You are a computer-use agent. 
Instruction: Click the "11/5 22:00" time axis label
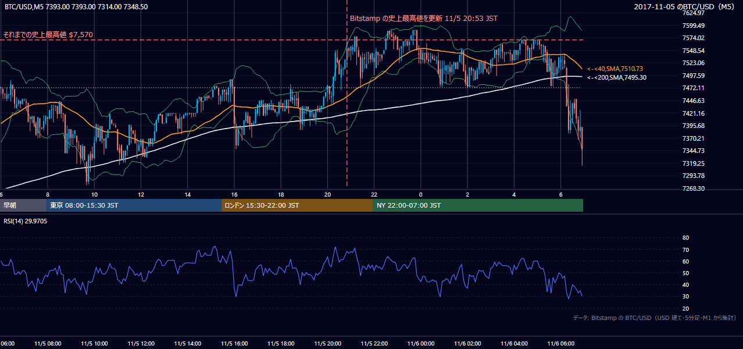pos(374,344)
